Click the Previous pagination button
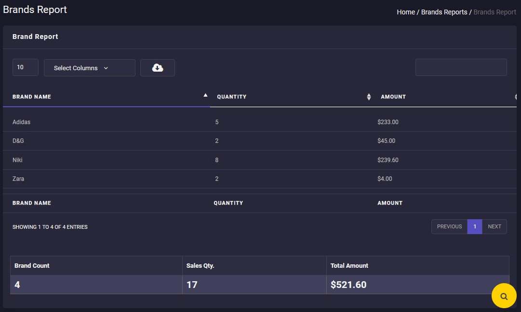 coord(449,226)
